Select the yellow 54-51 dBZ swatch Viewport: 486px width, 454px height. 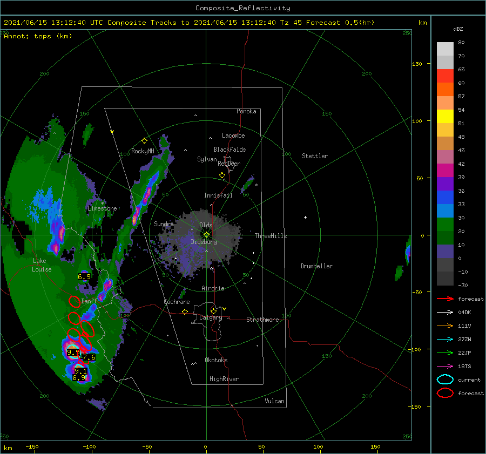click(445, 117)
